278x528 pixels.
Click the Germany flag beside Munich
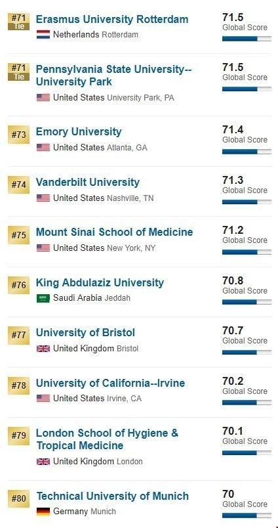43,512
